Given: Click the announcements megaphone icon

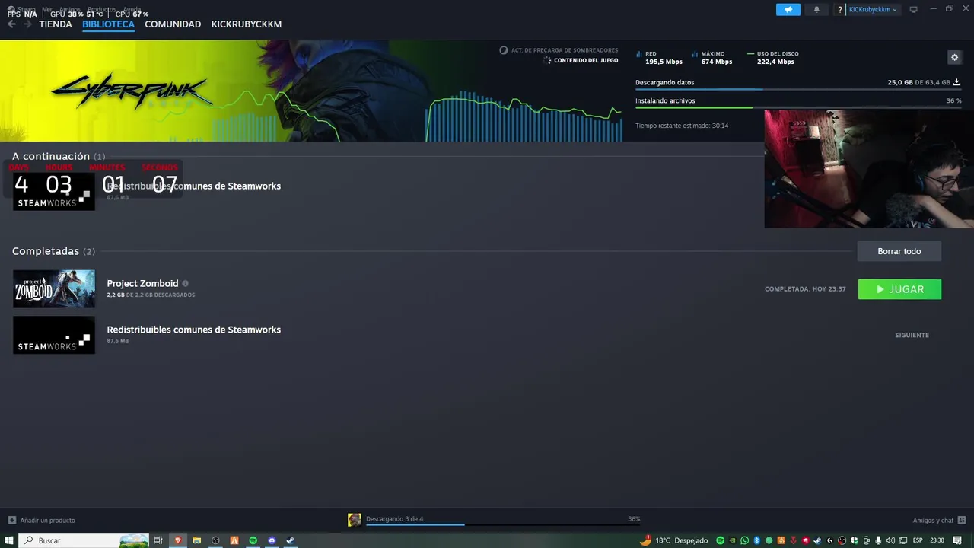Looking at the screenshot, I should tap(788, 9).
